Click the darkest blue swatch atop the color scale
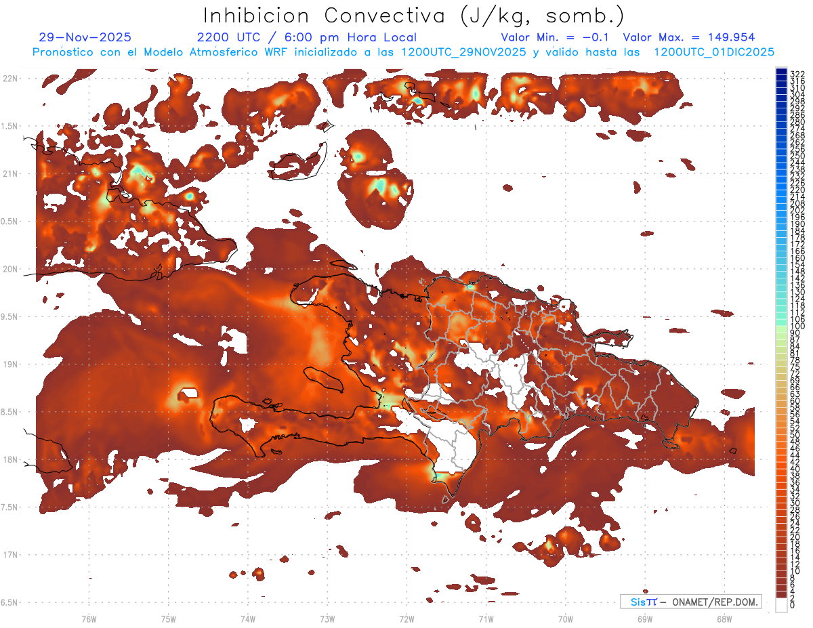Image resolution: width=813 pixels, height=628 pixels. tap(782, 72)
